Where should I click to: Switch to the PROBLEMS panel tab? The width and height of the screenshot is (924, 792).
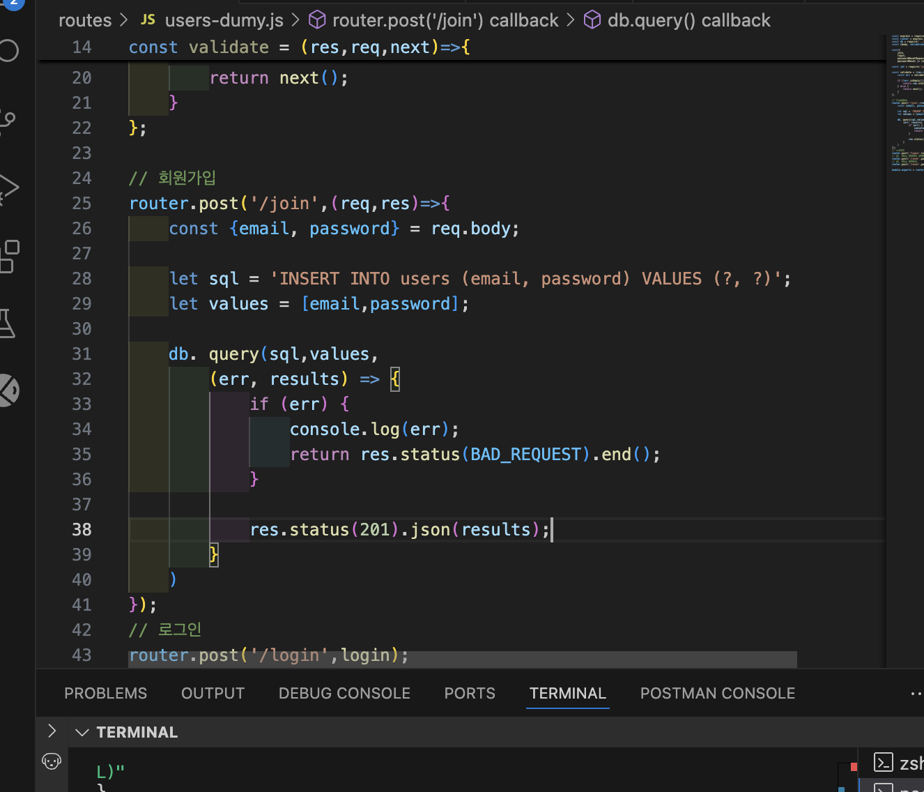click(106, 693)
